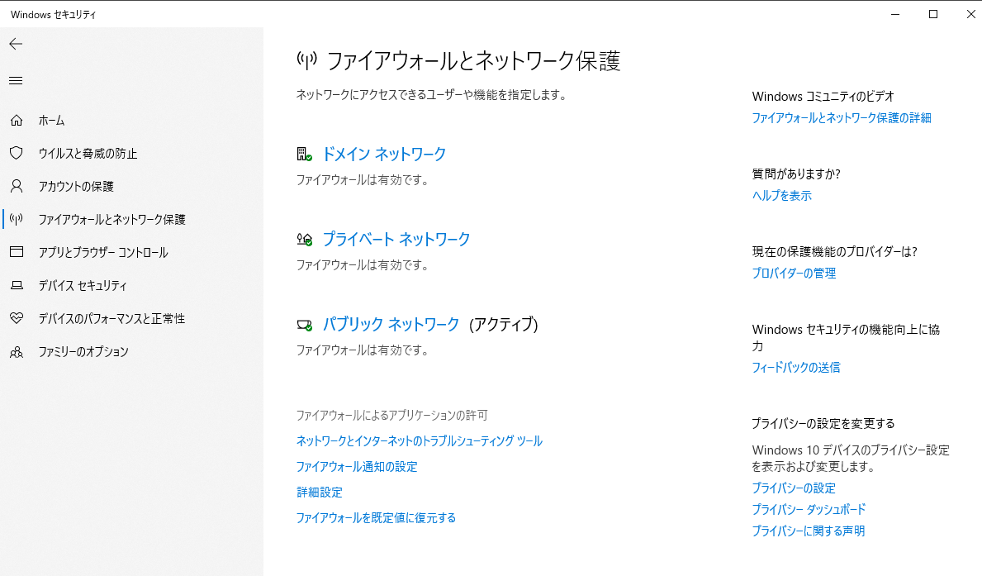The width and height of the screenshot is (982, 576).
Task: Open the プライベート ネットワーク link
Action: [396, 240]
